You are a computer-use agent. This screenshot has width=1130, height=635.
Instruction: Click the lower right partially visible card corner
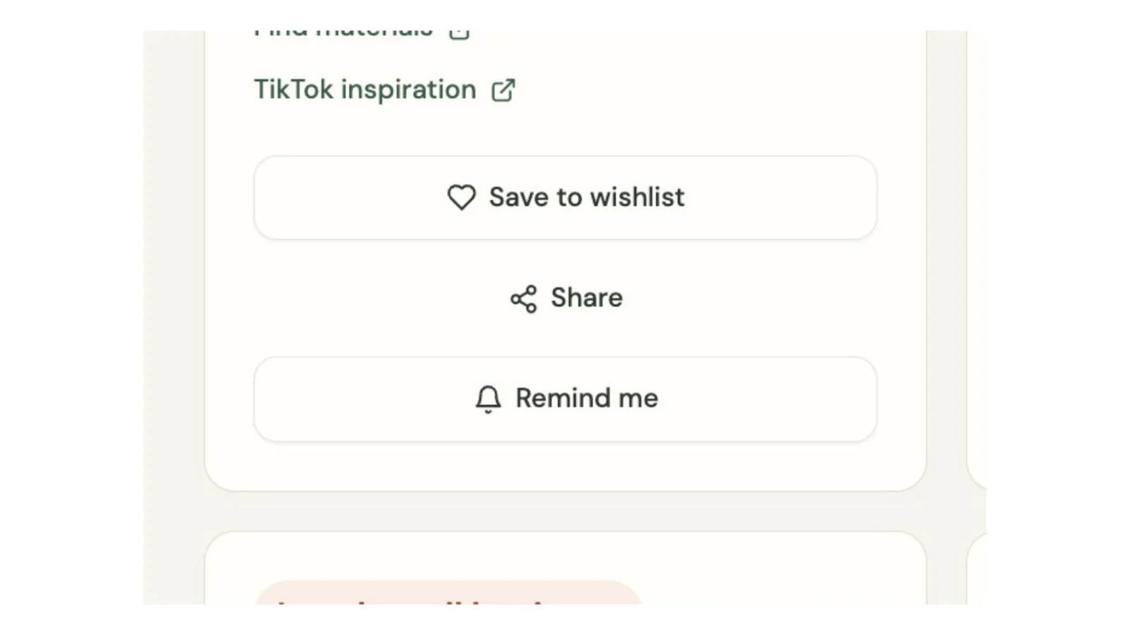pyautogui.click(x=976, y=568)
